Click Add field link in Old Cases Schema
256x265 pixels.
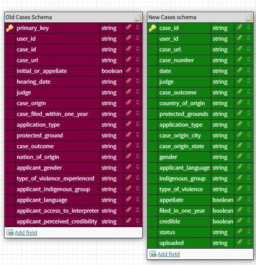point(26,233)
